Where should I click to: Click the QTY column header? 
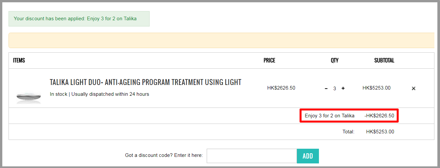pyautogui.click(x=335, y=60)
